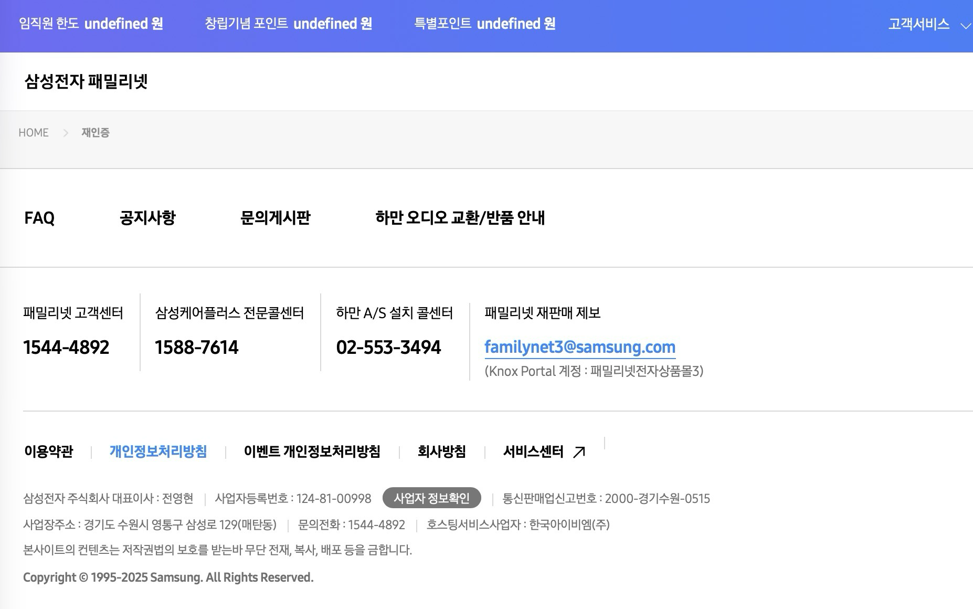
Task: Open 이용약관 terms of use
Action: pos(49,451)
